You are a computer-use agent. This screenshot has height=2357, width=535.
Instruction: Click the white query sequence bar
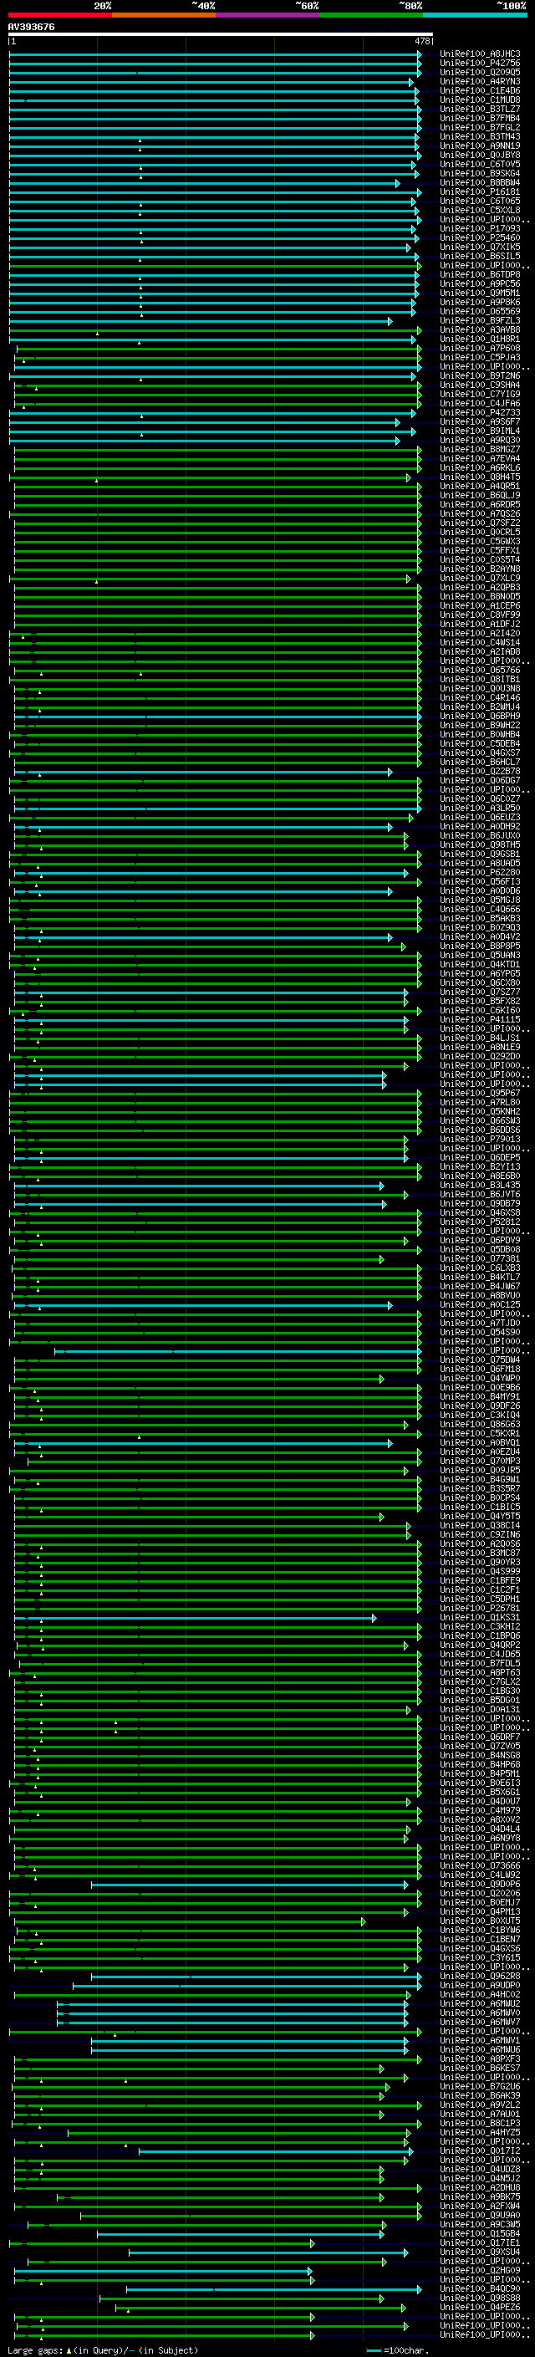[221, 35]
